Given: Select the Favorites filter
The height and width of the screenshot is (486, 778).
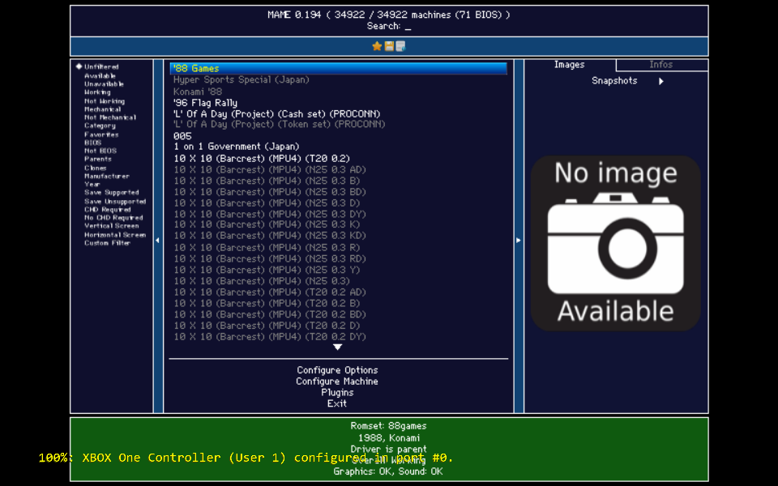Looking at the screenshot, I should click(101, 134).
